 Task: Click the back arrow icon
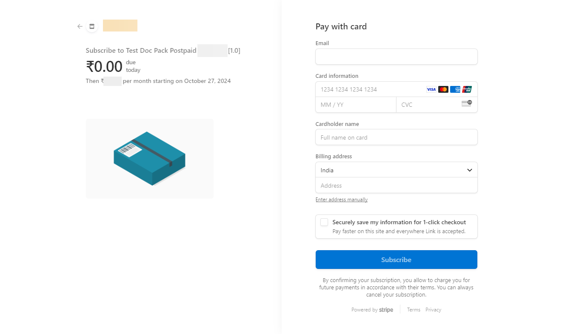[80, 26]
